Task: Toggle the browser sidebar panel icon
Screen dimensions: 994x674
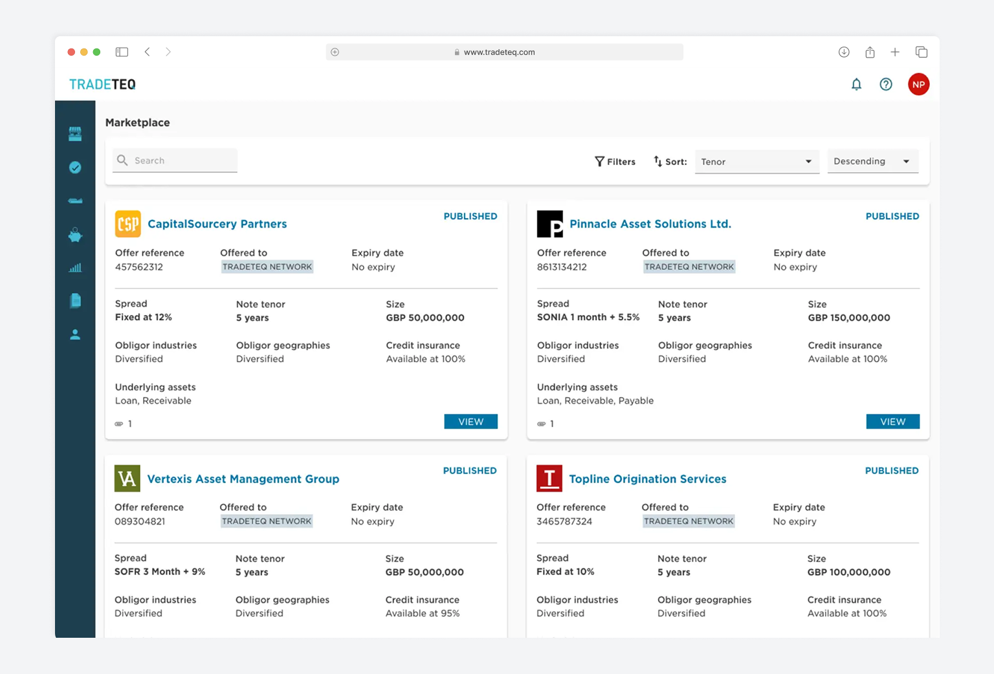Action: coord(122,52)
